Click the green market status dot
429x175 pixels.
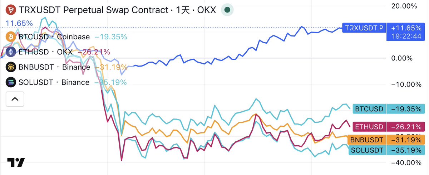pos(227,10)
